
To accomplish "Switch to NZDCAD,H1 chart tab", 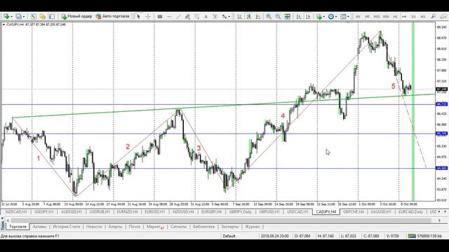I will click(16, 211).
